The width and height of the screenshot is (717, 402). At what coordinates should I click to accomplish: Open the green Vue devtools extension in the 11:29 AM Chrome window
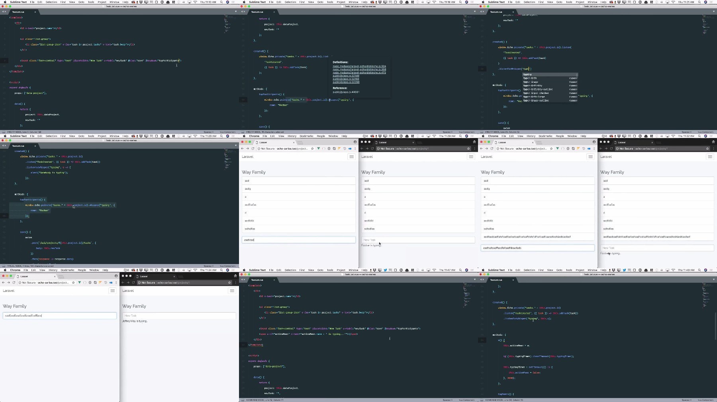[x=318, y=148]
